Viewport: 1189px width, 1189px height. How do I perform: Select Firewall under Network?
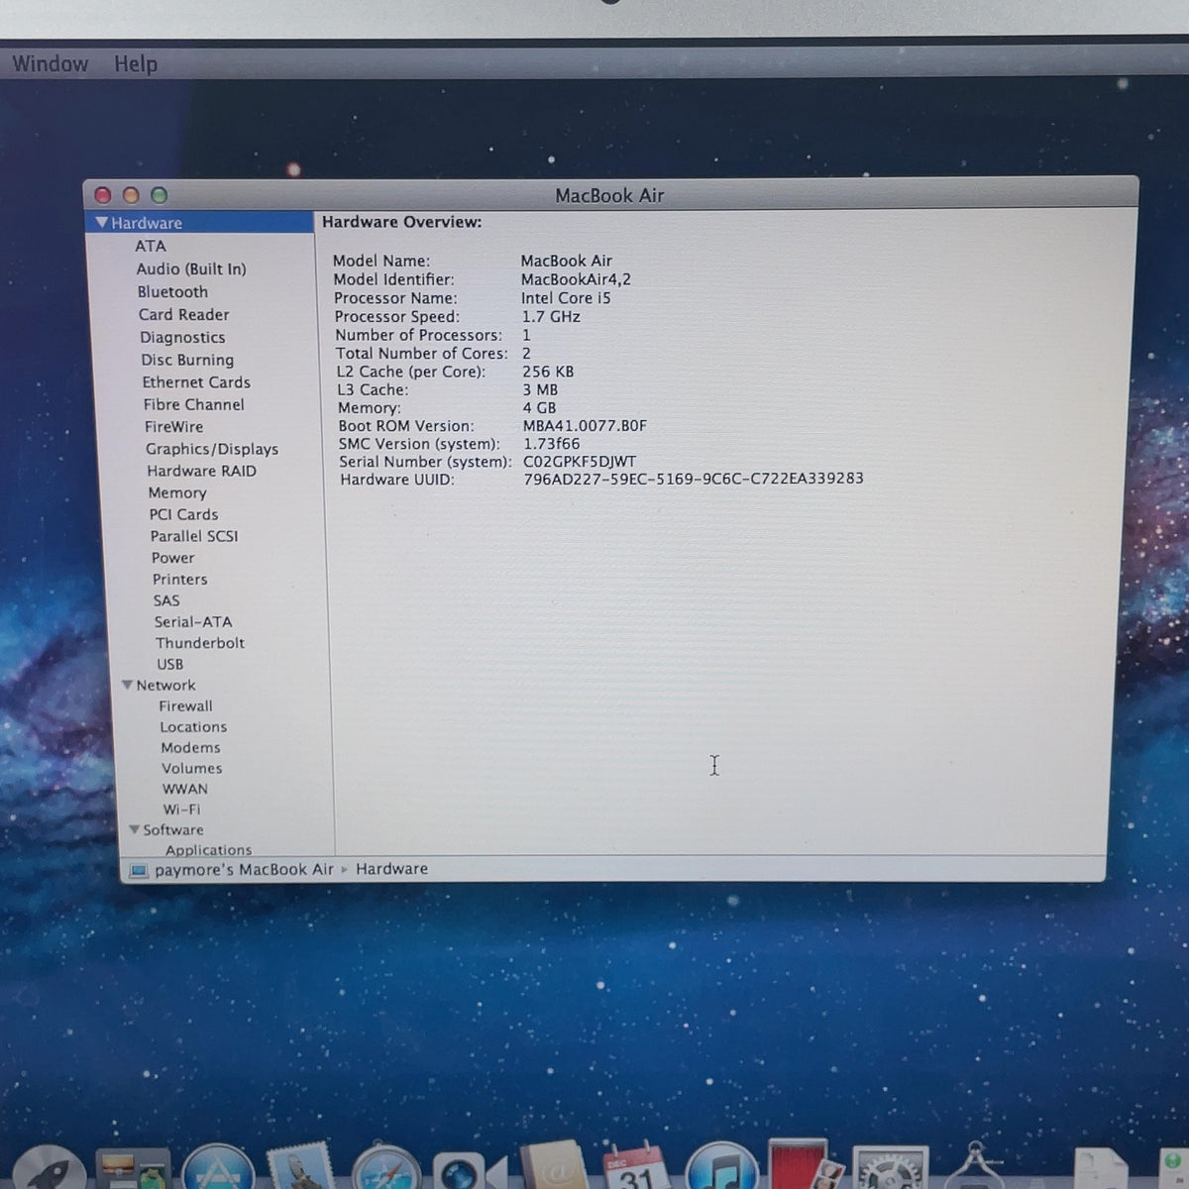coord(185,705)
